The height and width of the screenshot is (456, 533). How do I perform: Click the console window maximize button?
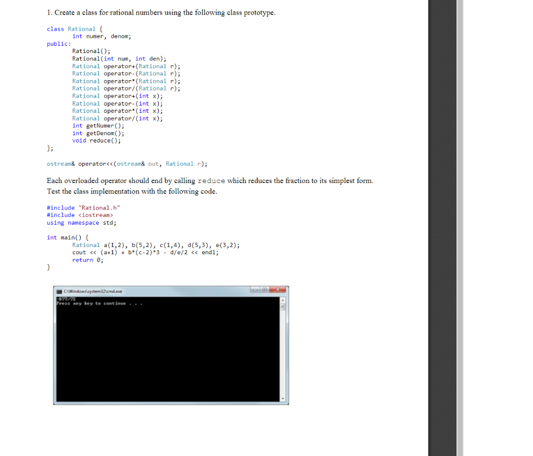[x=264, y=290]
